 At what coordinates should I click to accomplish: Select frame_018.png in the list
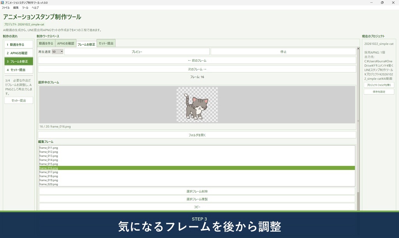point(197,176)
